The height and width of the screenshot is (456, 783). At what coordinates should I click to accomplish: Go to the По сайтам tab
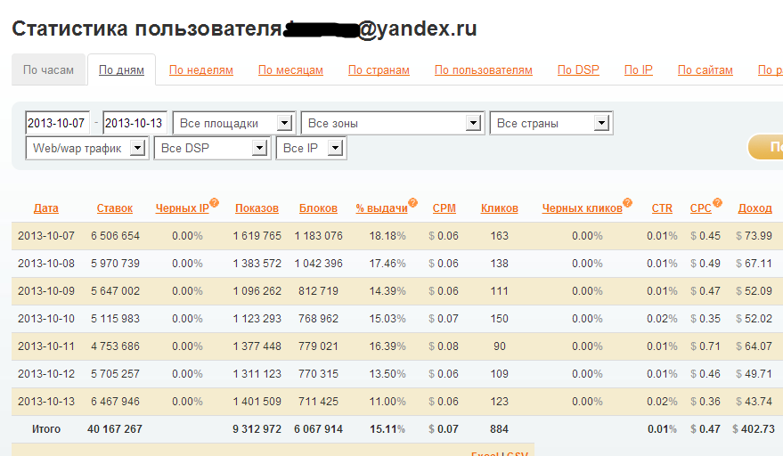click(705, 70)
